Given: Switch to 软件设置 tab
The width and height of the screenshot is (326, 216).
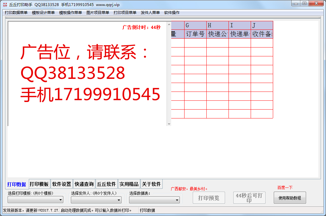Looking at the screenshot, I should [x=61, y=184].
